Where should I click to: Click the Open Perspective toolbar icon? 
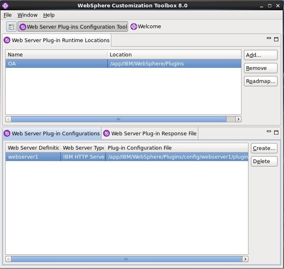tap(11, 27)
